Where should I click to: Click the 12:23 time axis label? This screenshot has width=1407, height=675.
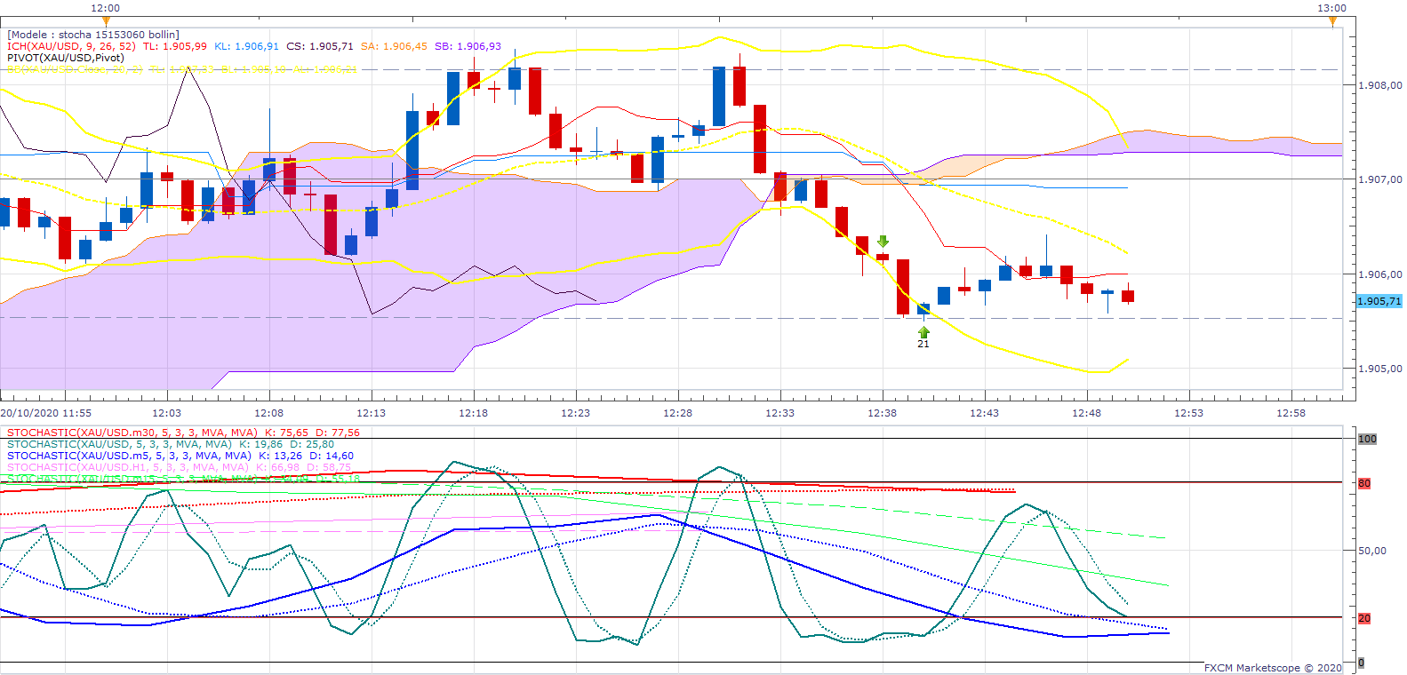575,413
